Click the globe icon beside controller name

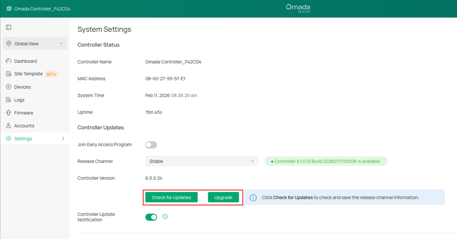point(9,9)
